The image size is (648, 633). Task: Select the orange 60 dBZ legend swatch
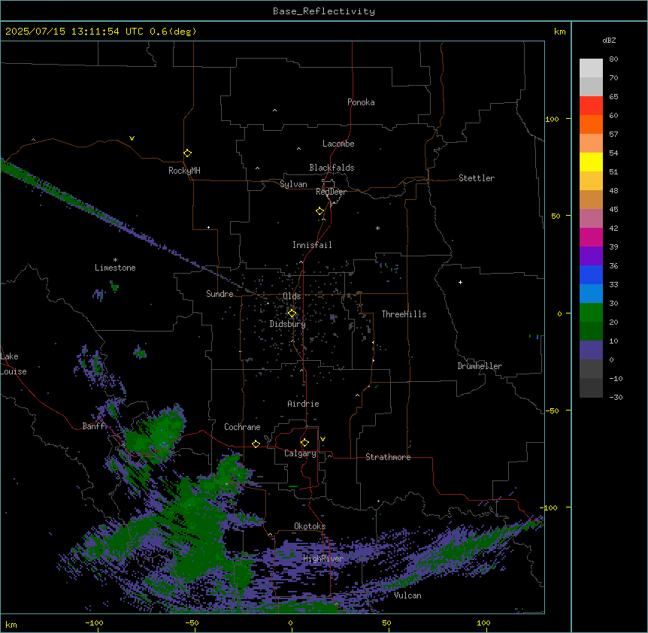pyautogui.click(x=591, y=124)
